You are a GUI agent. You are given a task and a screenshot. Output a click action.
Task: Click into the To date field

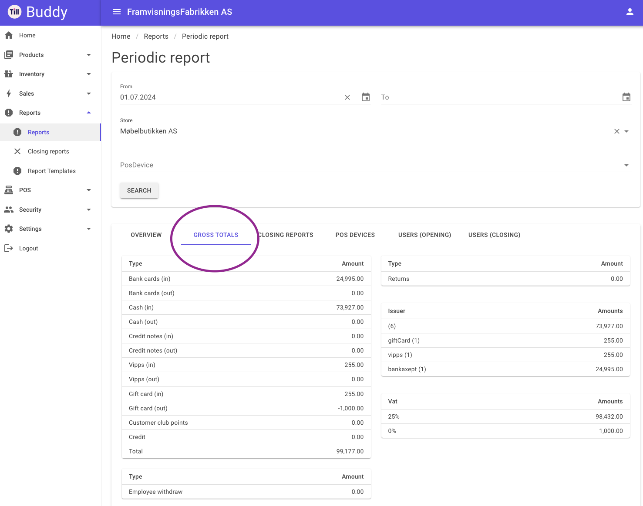(x=501, y=97)
